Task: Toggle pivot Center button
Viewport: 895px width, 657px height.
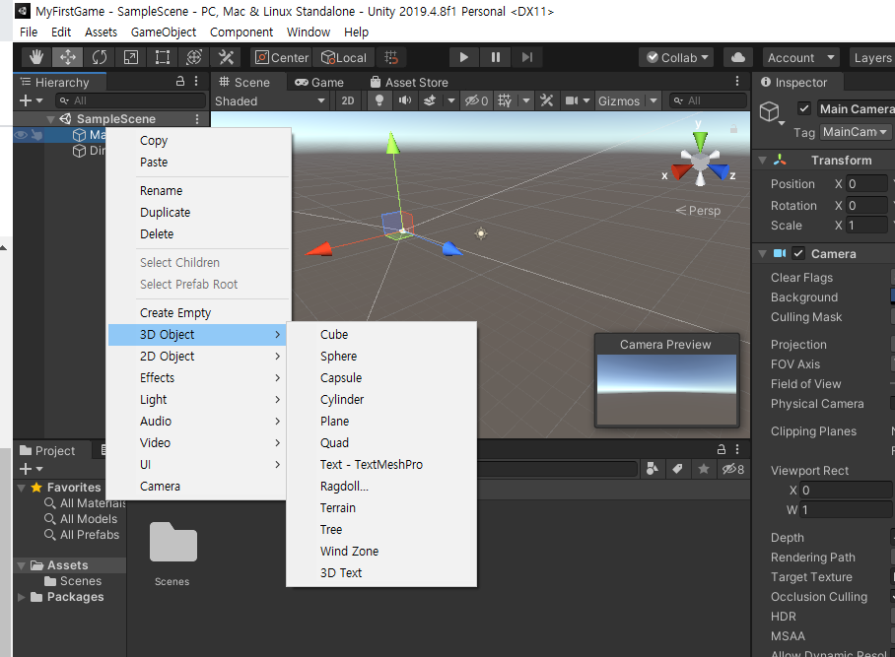Action: [282, 57]
